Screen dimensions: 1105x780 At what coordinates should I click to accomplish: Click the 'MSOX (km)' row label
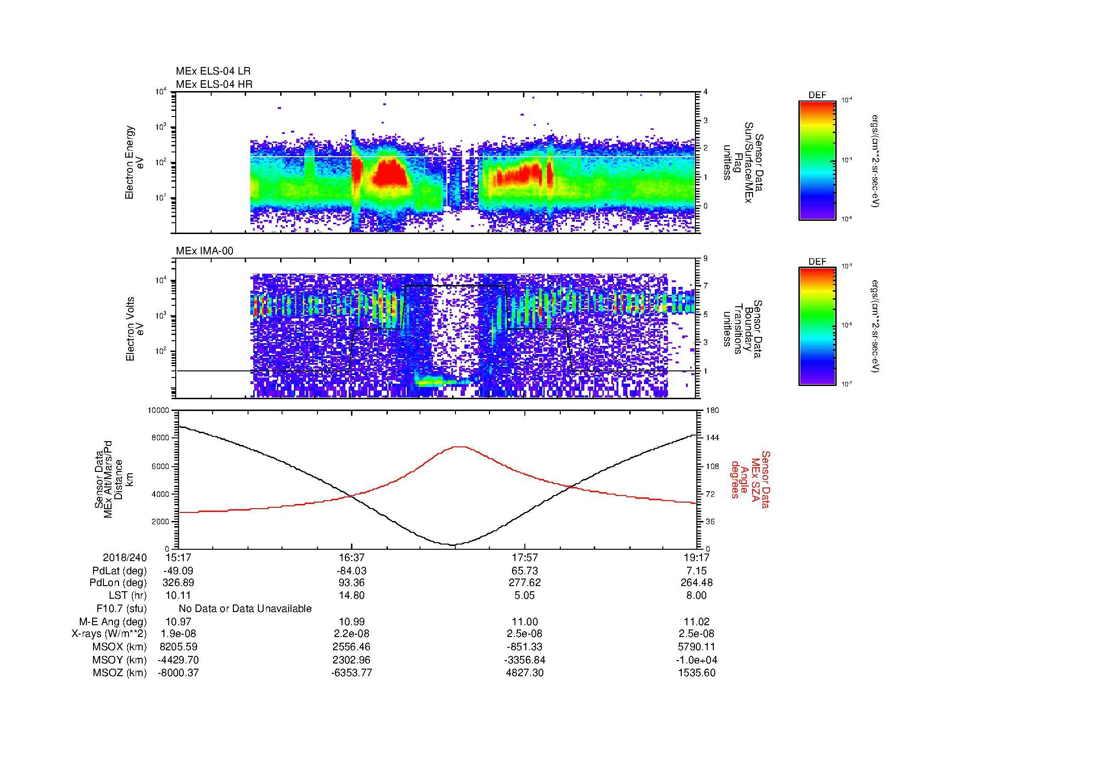point(120,647)
